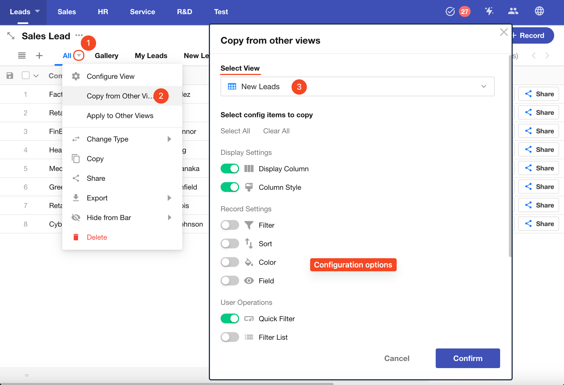Open the view list hamburger icon
Viewport: 564px width, 385px height.
point(22,56)
